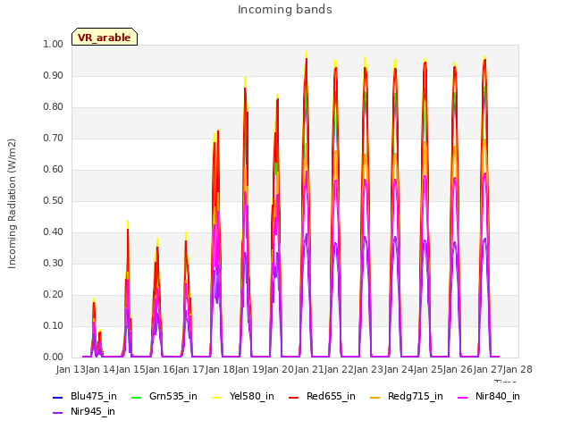The width and height of the screenshot is (572, 429).
Task: Click the Jan 21 x-axis date label
Action: click(x=309, y=369)
